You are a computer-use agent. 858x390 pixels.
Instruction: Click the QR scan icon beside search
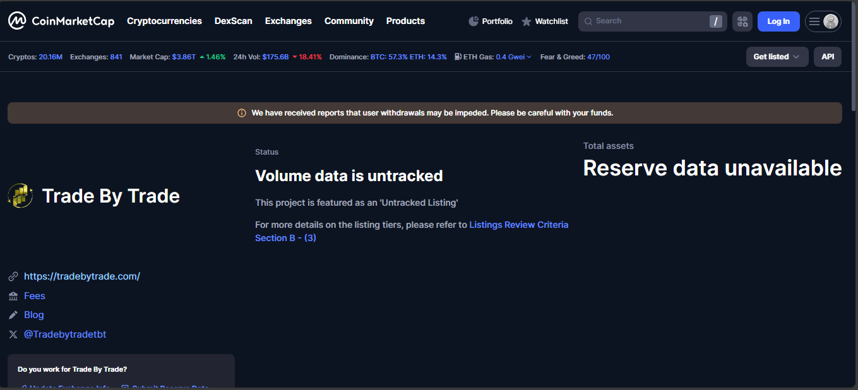click(x=742, y=21)
